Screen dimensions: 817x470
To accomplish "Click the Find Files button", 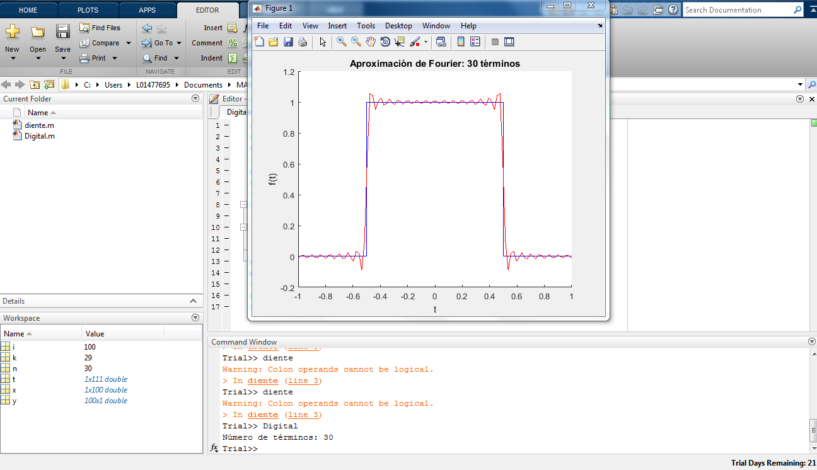I will click(100, 28).
